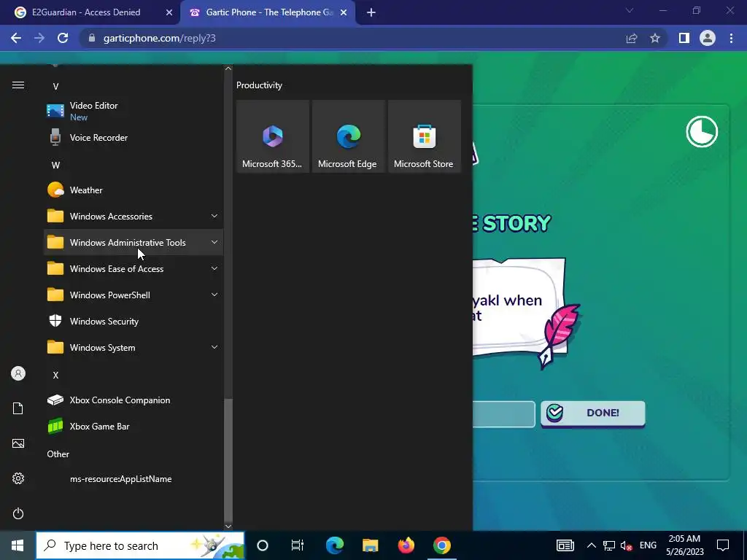The width and height of the screenshot is (747, 560).
Task: Open the Microsoft Store tile
Action: [424, 136]
